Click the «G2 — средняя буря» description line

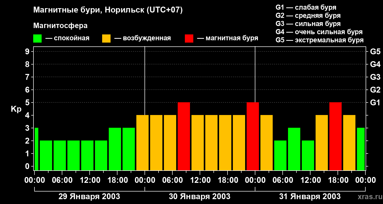coord(308,16)
